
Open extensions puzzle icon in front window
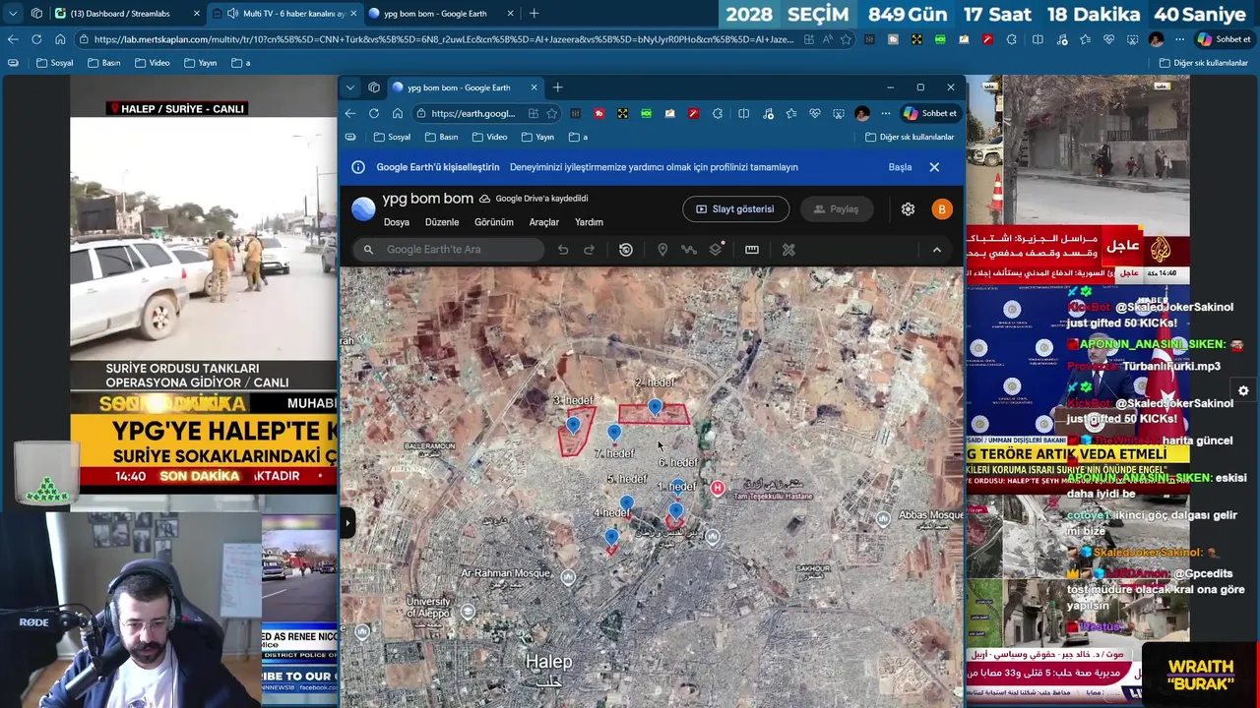click(x=718, y=113)
